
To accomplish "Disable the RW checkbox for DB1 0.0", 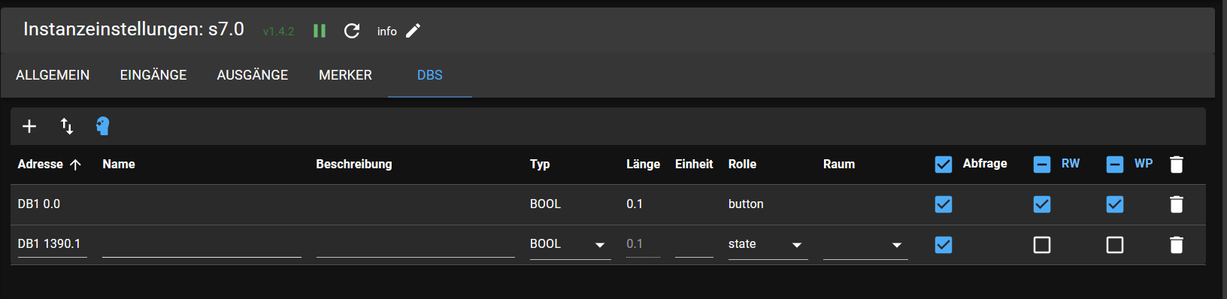I will [1042, 204].
